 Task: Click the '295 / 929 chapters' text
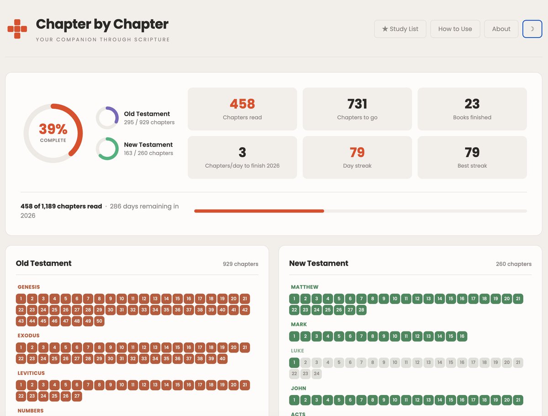pyautogui.click(x=149, y=123)
